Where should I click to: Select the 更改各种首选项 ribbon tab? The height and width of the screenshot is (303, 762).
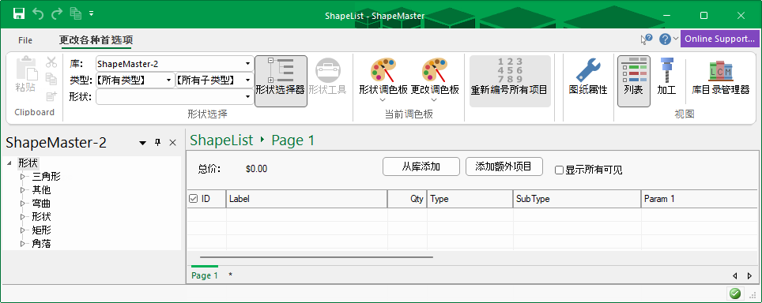96,40
